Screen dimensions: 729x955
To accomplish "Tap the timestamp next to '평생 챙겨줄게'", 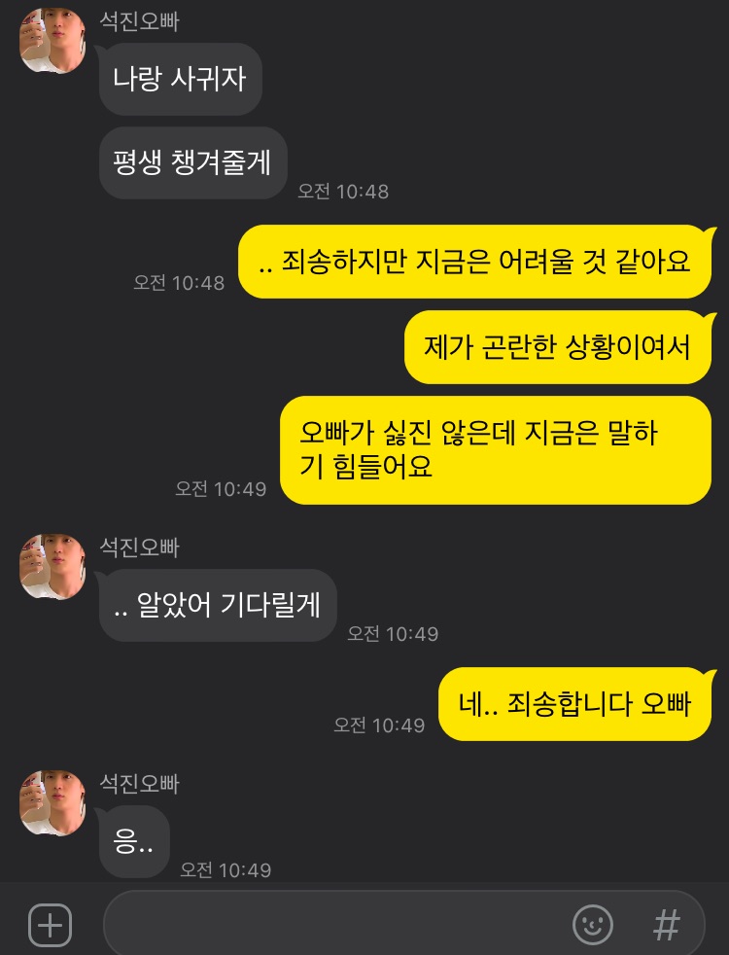I will tap(342, 192).
